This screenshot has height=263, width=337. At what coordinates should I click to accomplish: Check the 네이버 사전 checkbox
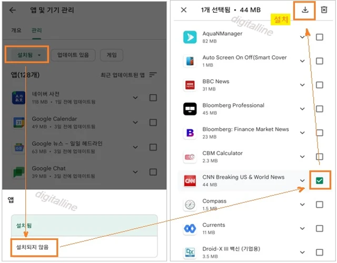coord(153,98)
